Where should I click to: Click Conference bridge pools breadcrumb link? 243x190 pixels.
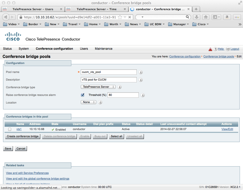219,57
